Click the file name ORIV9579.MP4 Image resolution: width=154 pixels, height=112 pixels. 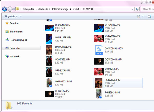(62, 71)
